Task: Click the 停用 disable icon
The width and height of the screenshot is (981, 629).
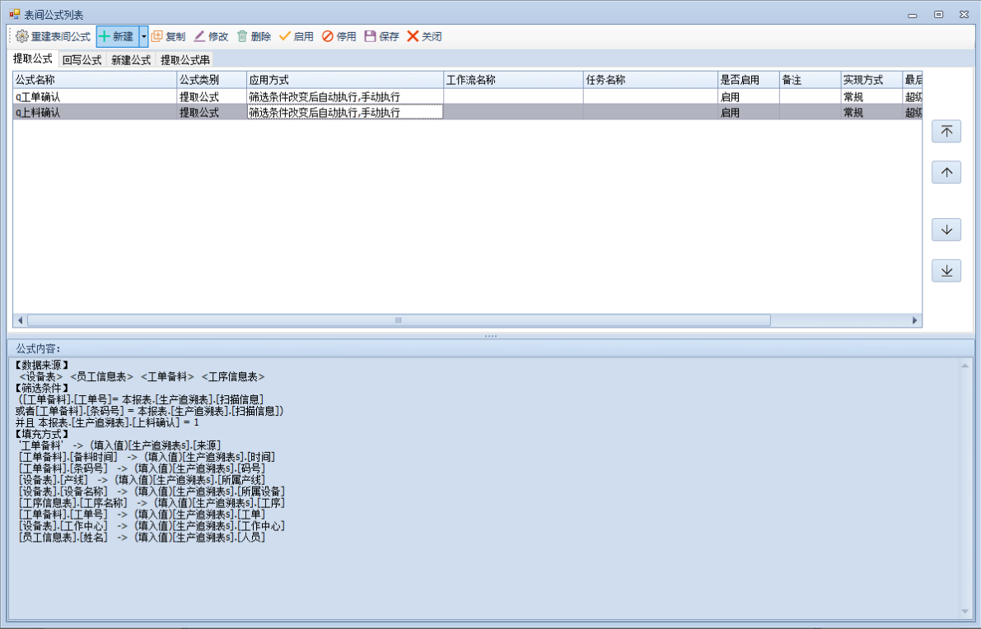Action: pos(328,36)
